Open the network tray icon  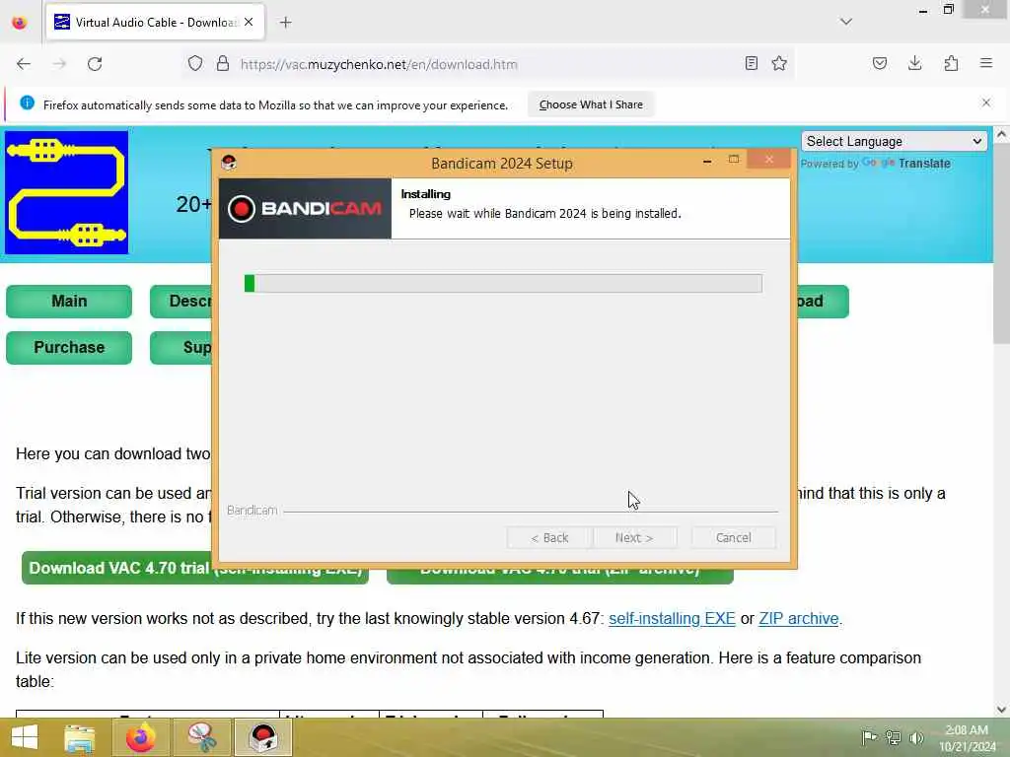pos(893,737)
